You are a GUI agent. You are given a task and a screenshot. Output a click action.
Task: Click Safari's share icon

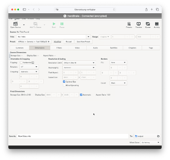click(146, 9)
